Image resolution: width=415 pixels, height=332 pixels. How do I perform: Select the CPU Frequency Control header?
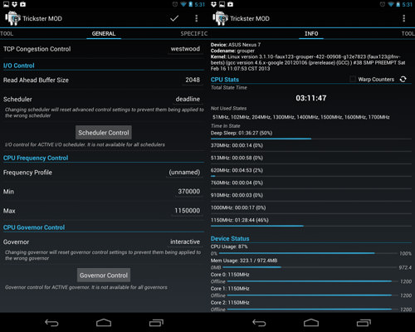click(36, 158)
